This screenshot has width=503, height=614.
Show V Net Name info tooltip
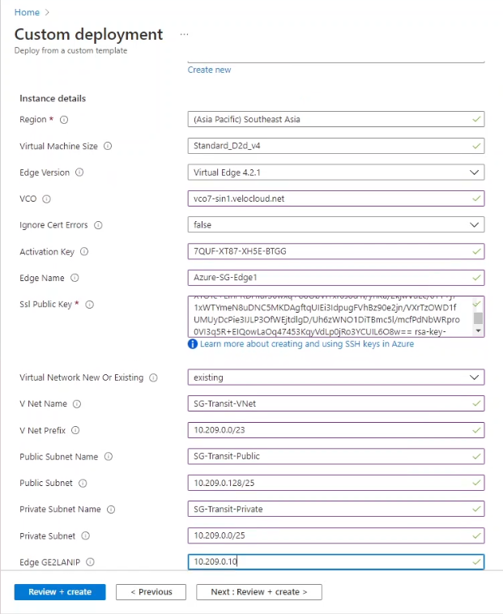[x=77, y=404]
